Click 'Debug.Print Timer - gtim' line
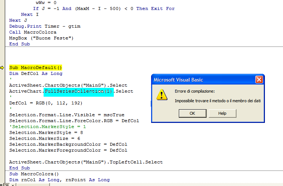Screen dimensions: 283x186 [x=45, y=26]
